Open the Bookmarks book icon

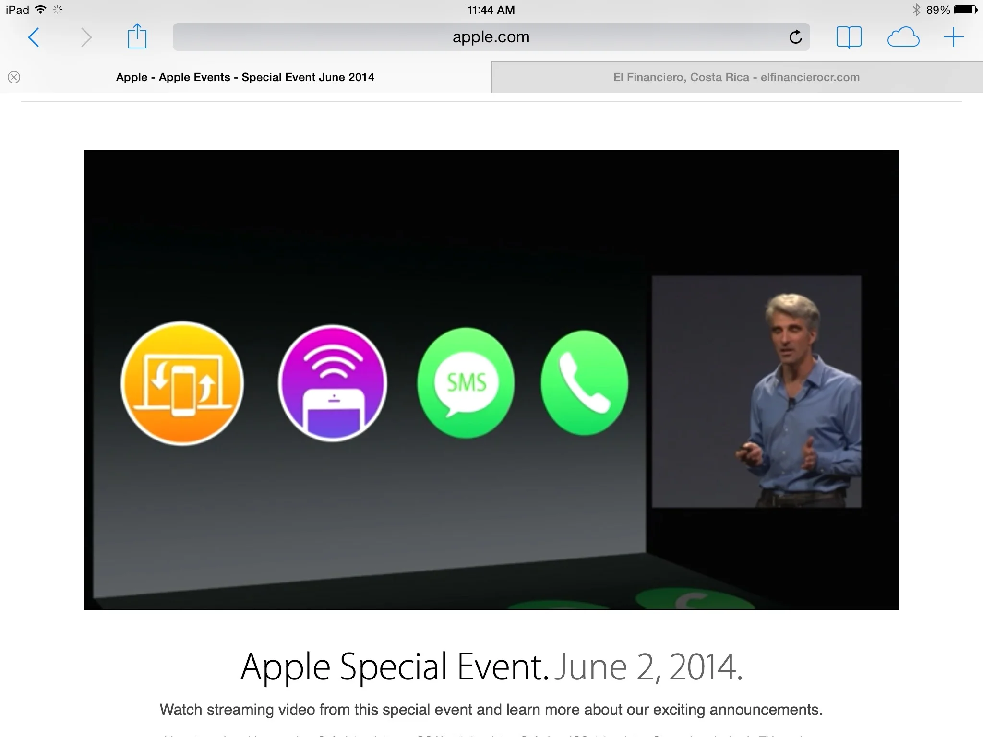(849, 37)
